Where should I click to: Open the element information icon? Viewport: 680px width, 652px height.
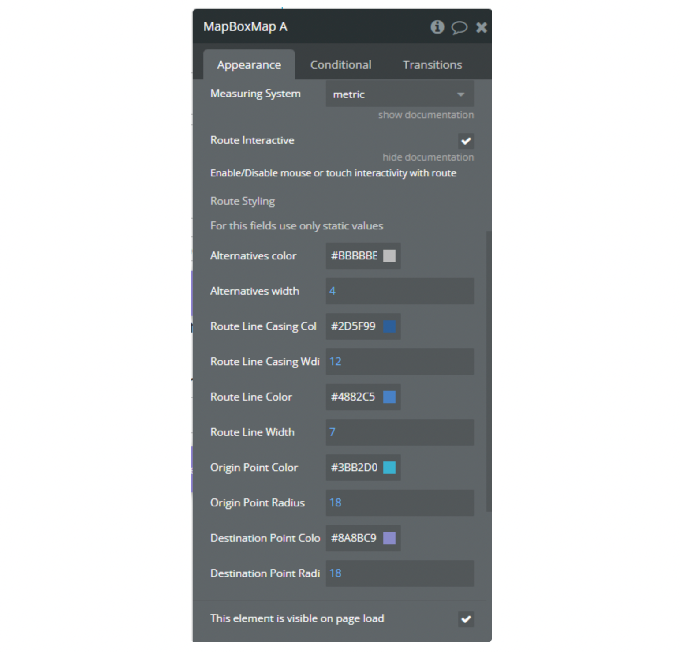[437, 27]
